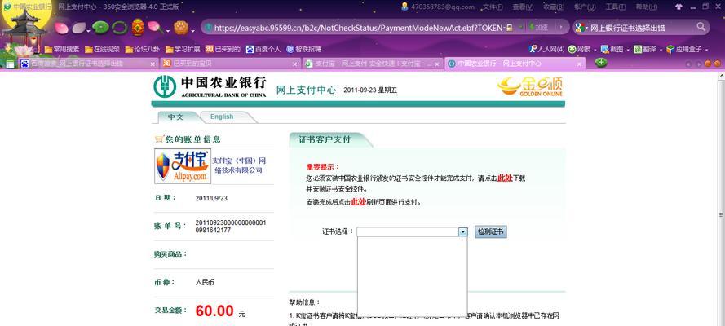Open the 网银 toolbar button
Image resolution: width=725 pixels, height=326 pixels.
pyautogui.click(x=579, y=49)
